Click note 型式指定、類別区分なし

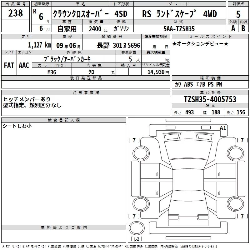coord(32,105)
